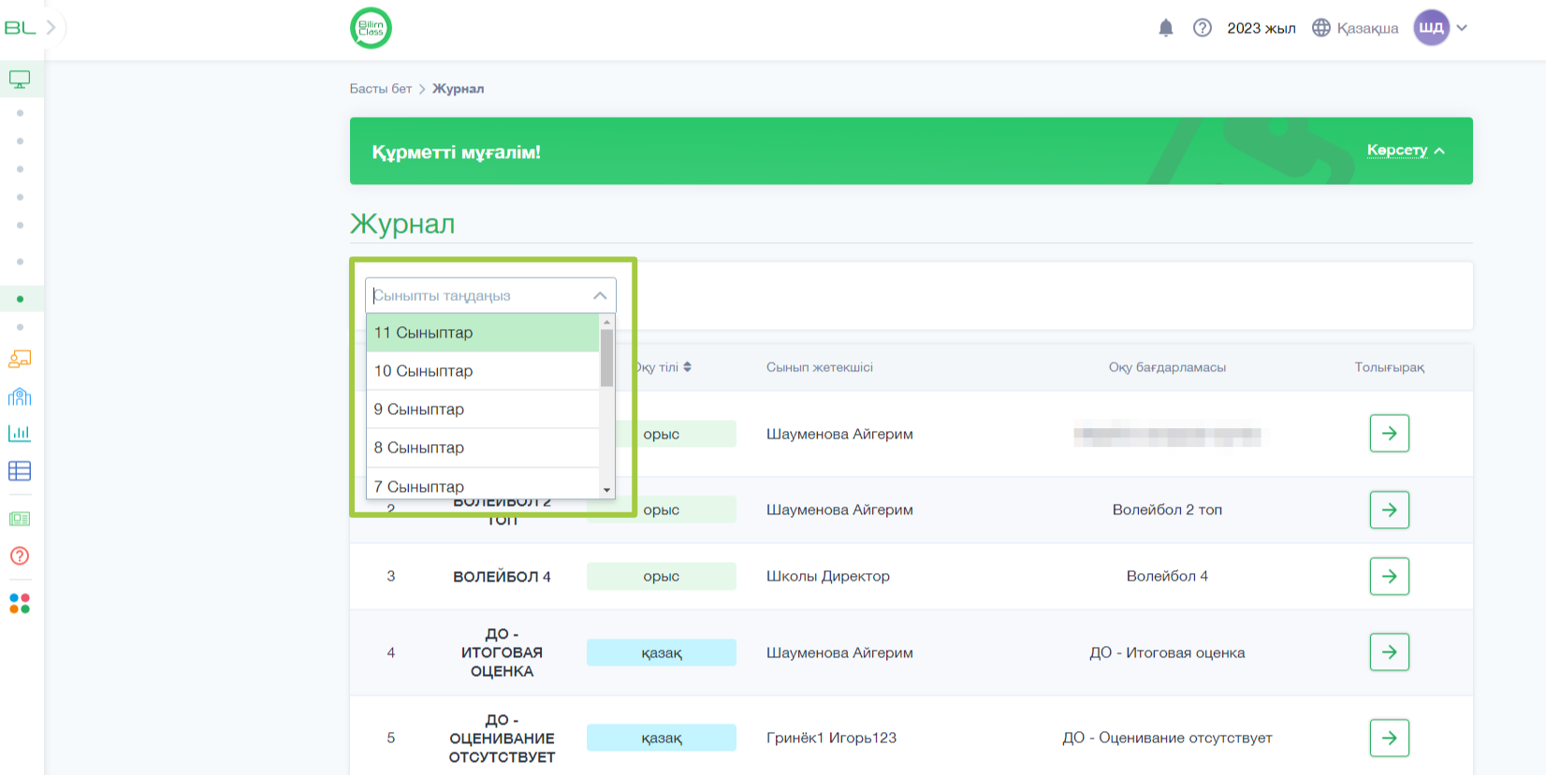Click ВОЛЕЙБОЛ 4 class name
This screenshot has height=775, width=1546.
[502, 577]
